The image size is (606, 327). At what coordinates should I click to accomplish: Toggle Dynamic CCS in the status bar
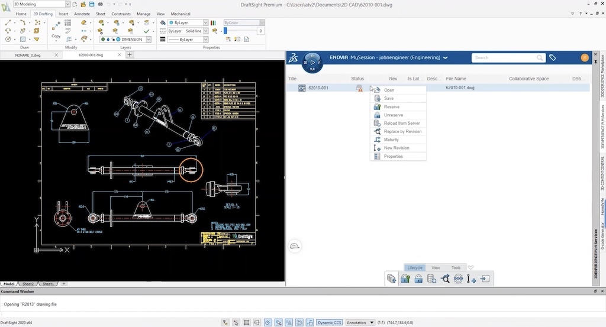coord(328,322)
